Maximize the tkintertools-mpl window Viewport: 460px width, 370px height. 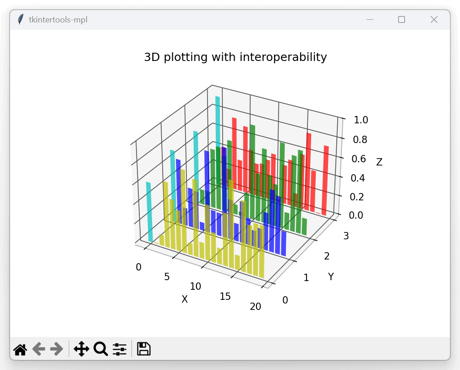tap(402, 20)
